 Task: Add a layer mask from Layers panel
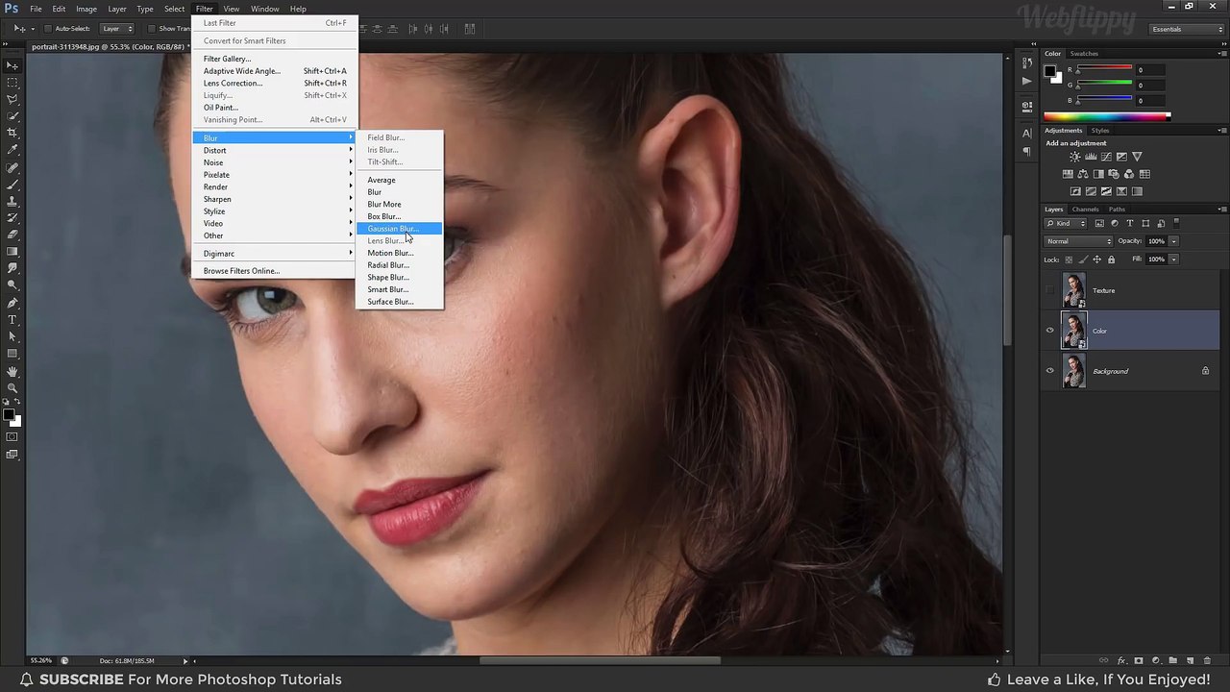[1139, 661]
